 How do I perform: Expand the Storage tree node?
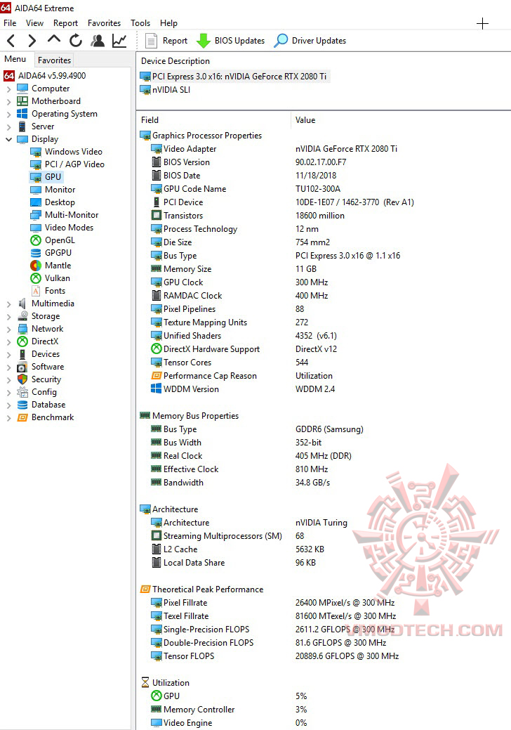[x=9, y=316]
